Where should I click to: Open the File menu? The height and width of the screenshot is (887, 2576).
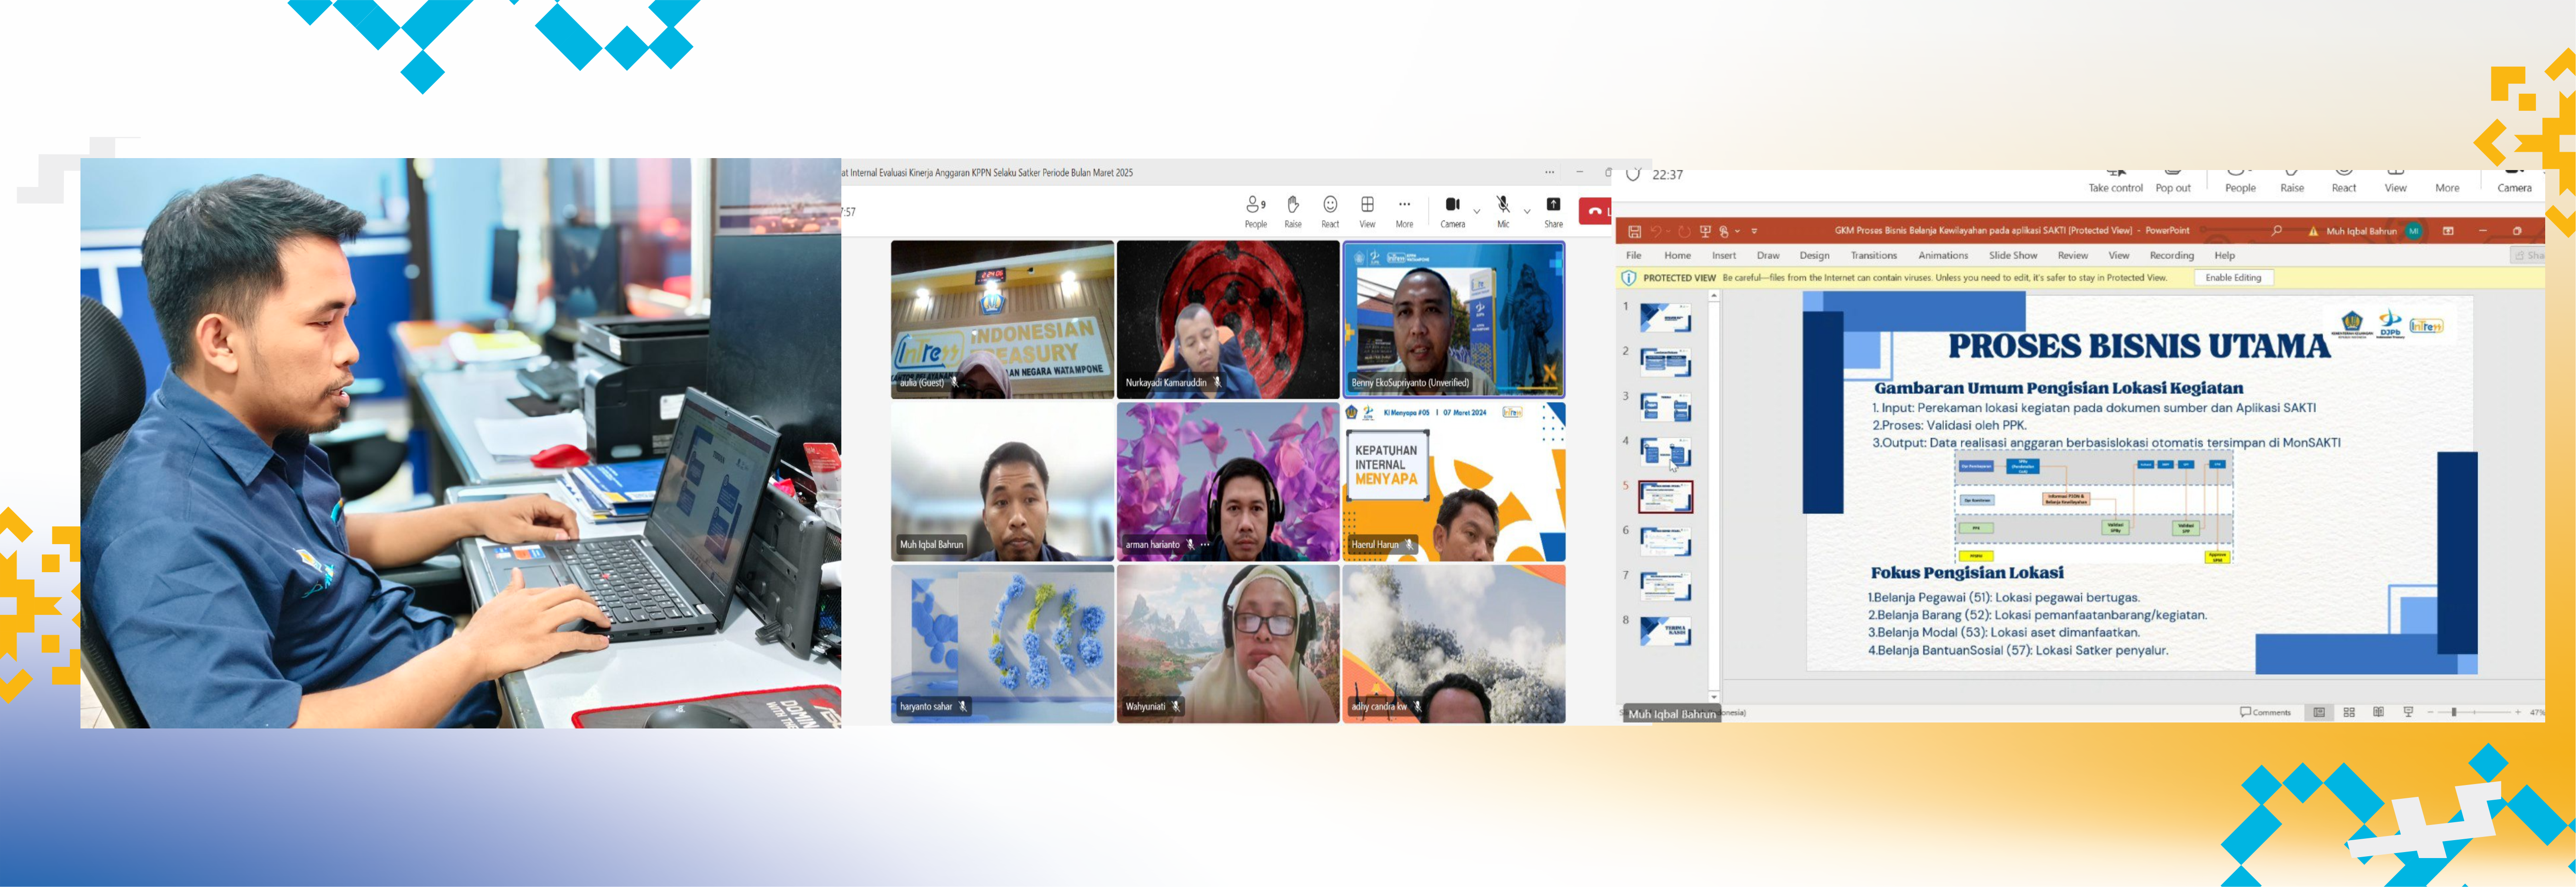[1634, 255]
